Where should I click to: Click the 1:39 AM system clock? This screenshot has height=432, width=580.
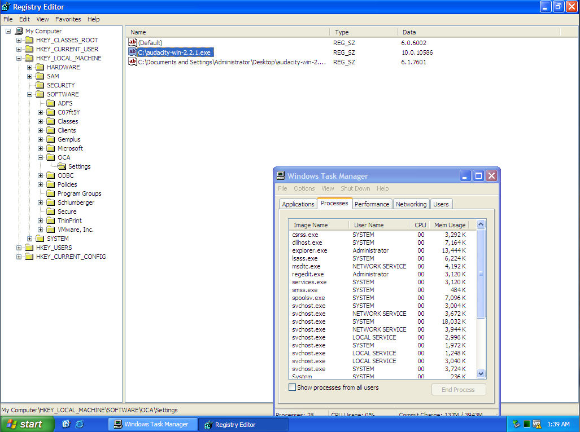point(559,424)
